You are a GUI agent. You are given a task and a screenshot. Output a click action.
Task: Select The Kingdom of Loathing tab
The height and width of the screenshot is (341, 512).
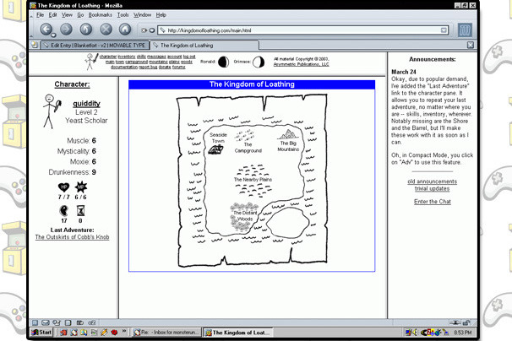pos(204,46)
